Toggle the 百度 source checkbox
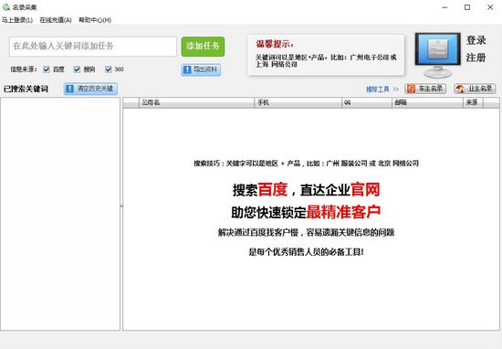This screenshot has height=349, width=502. (x=47, y=69)
